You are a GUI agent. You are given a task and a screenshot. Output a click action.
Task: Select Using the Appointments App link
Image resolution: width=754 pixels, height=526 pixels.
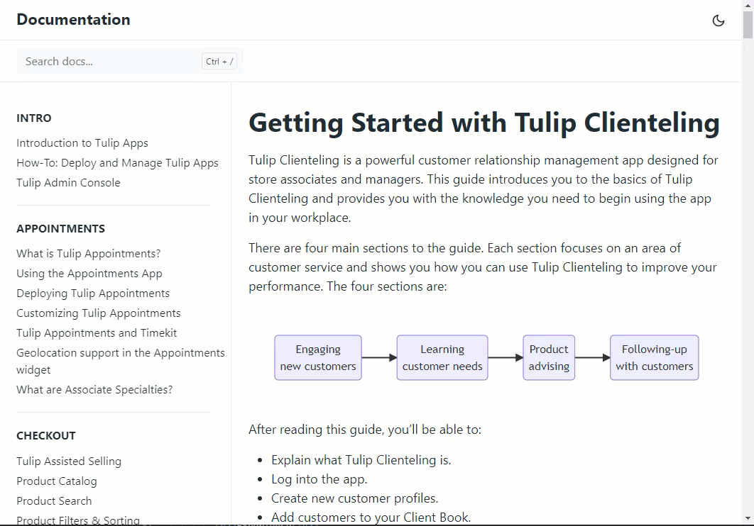coord(89,274)
